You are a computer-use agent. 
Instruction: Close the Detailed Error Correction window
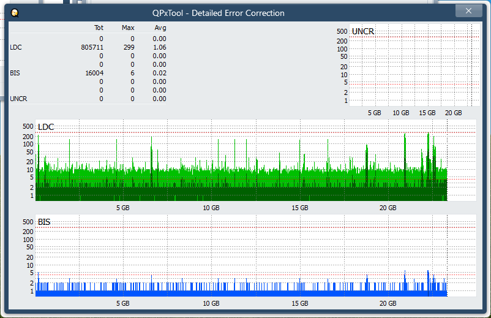(468, 11)
